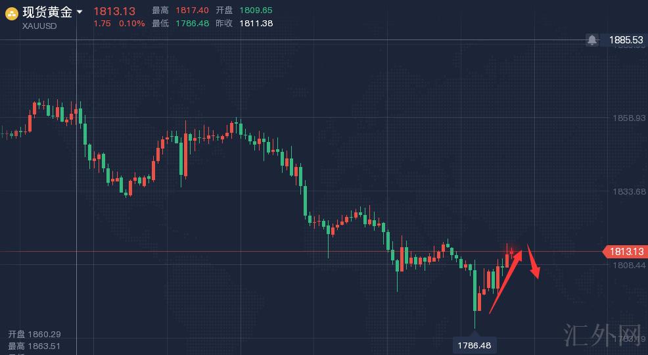The image size is (648, 355).
Task: Click the 开盘 1860.29 crosshair readout
Action: pos(34,335)
